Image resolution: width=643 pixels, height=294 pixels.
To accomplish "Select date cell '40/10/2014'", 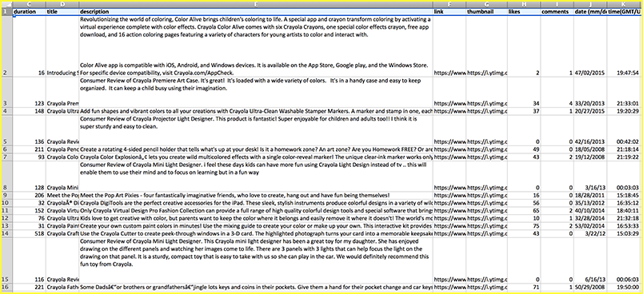I will click(x=590, y=210).
